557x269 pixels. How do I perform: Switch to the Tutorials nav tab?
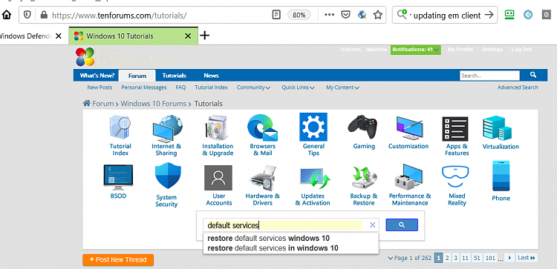click(x=174, y=76)
